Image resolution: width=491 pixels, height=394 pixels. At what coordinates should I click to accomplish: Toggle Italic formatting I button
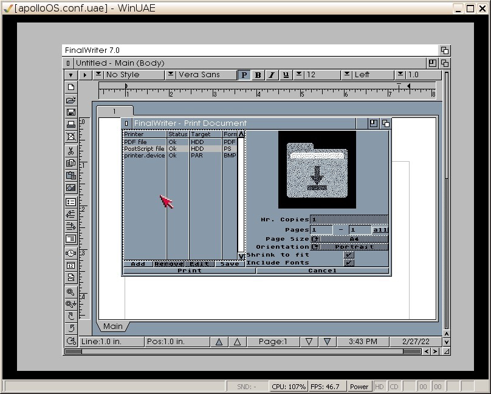pos(272,75)
